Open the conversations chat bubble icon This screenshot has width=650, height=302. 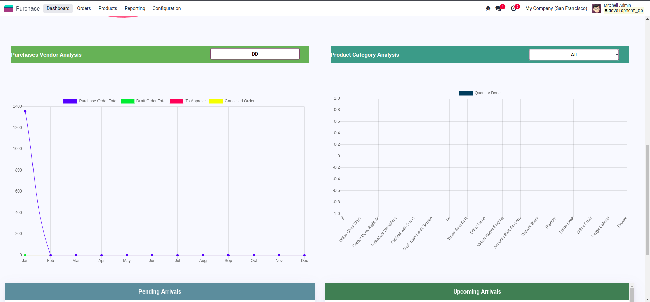pos(498,8)
